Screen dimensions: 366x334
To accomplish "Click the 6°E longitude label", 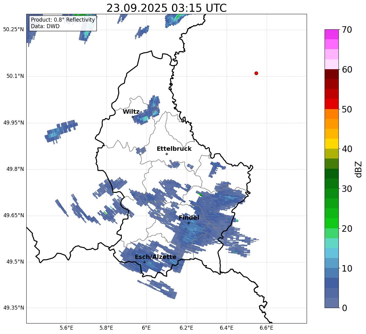I will pos(146,328).
